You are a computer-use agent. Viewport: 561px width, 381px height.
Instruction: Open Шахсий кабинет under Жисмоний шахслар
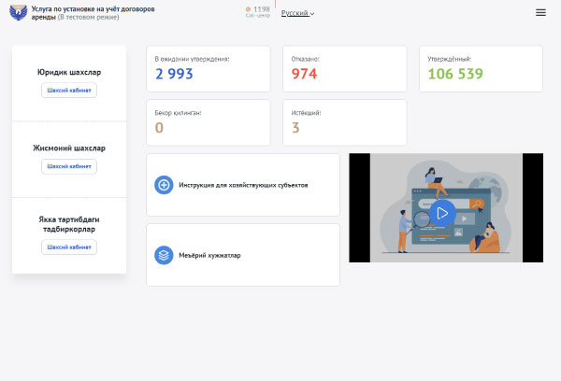[69, 166]
